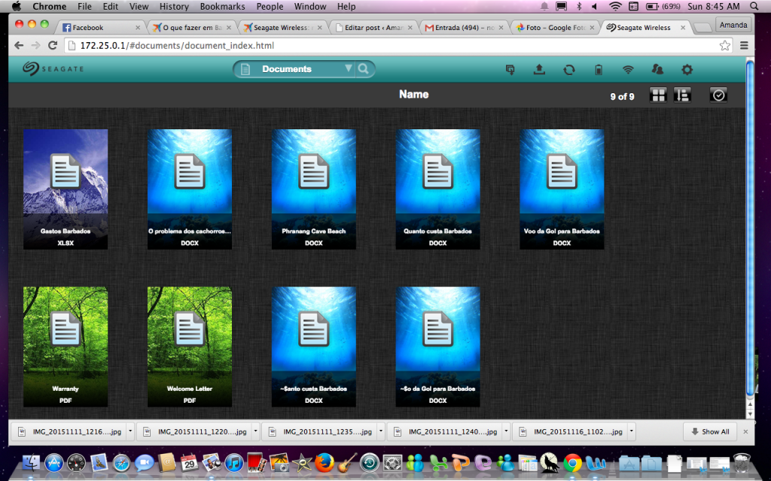This screenshot has width=771, height=481.
Task: Open Spotlight search in menu bar
Action: tap(754, 6)
